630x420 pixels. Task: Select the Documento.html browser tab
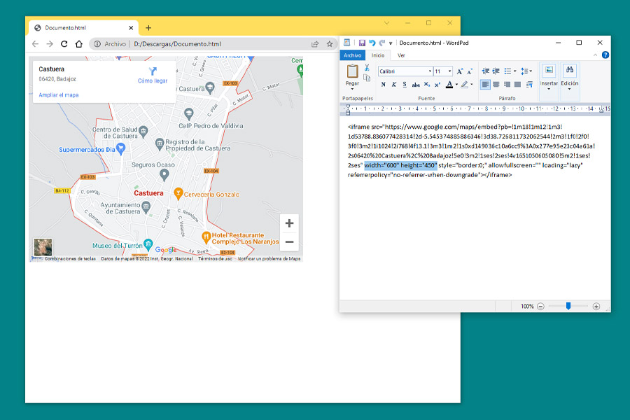[x=83, y=28]
